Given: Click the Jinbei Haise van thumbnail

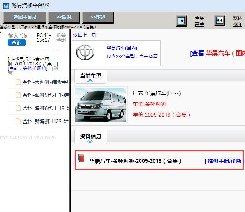Looking at the screenshot, I should 100,105.
